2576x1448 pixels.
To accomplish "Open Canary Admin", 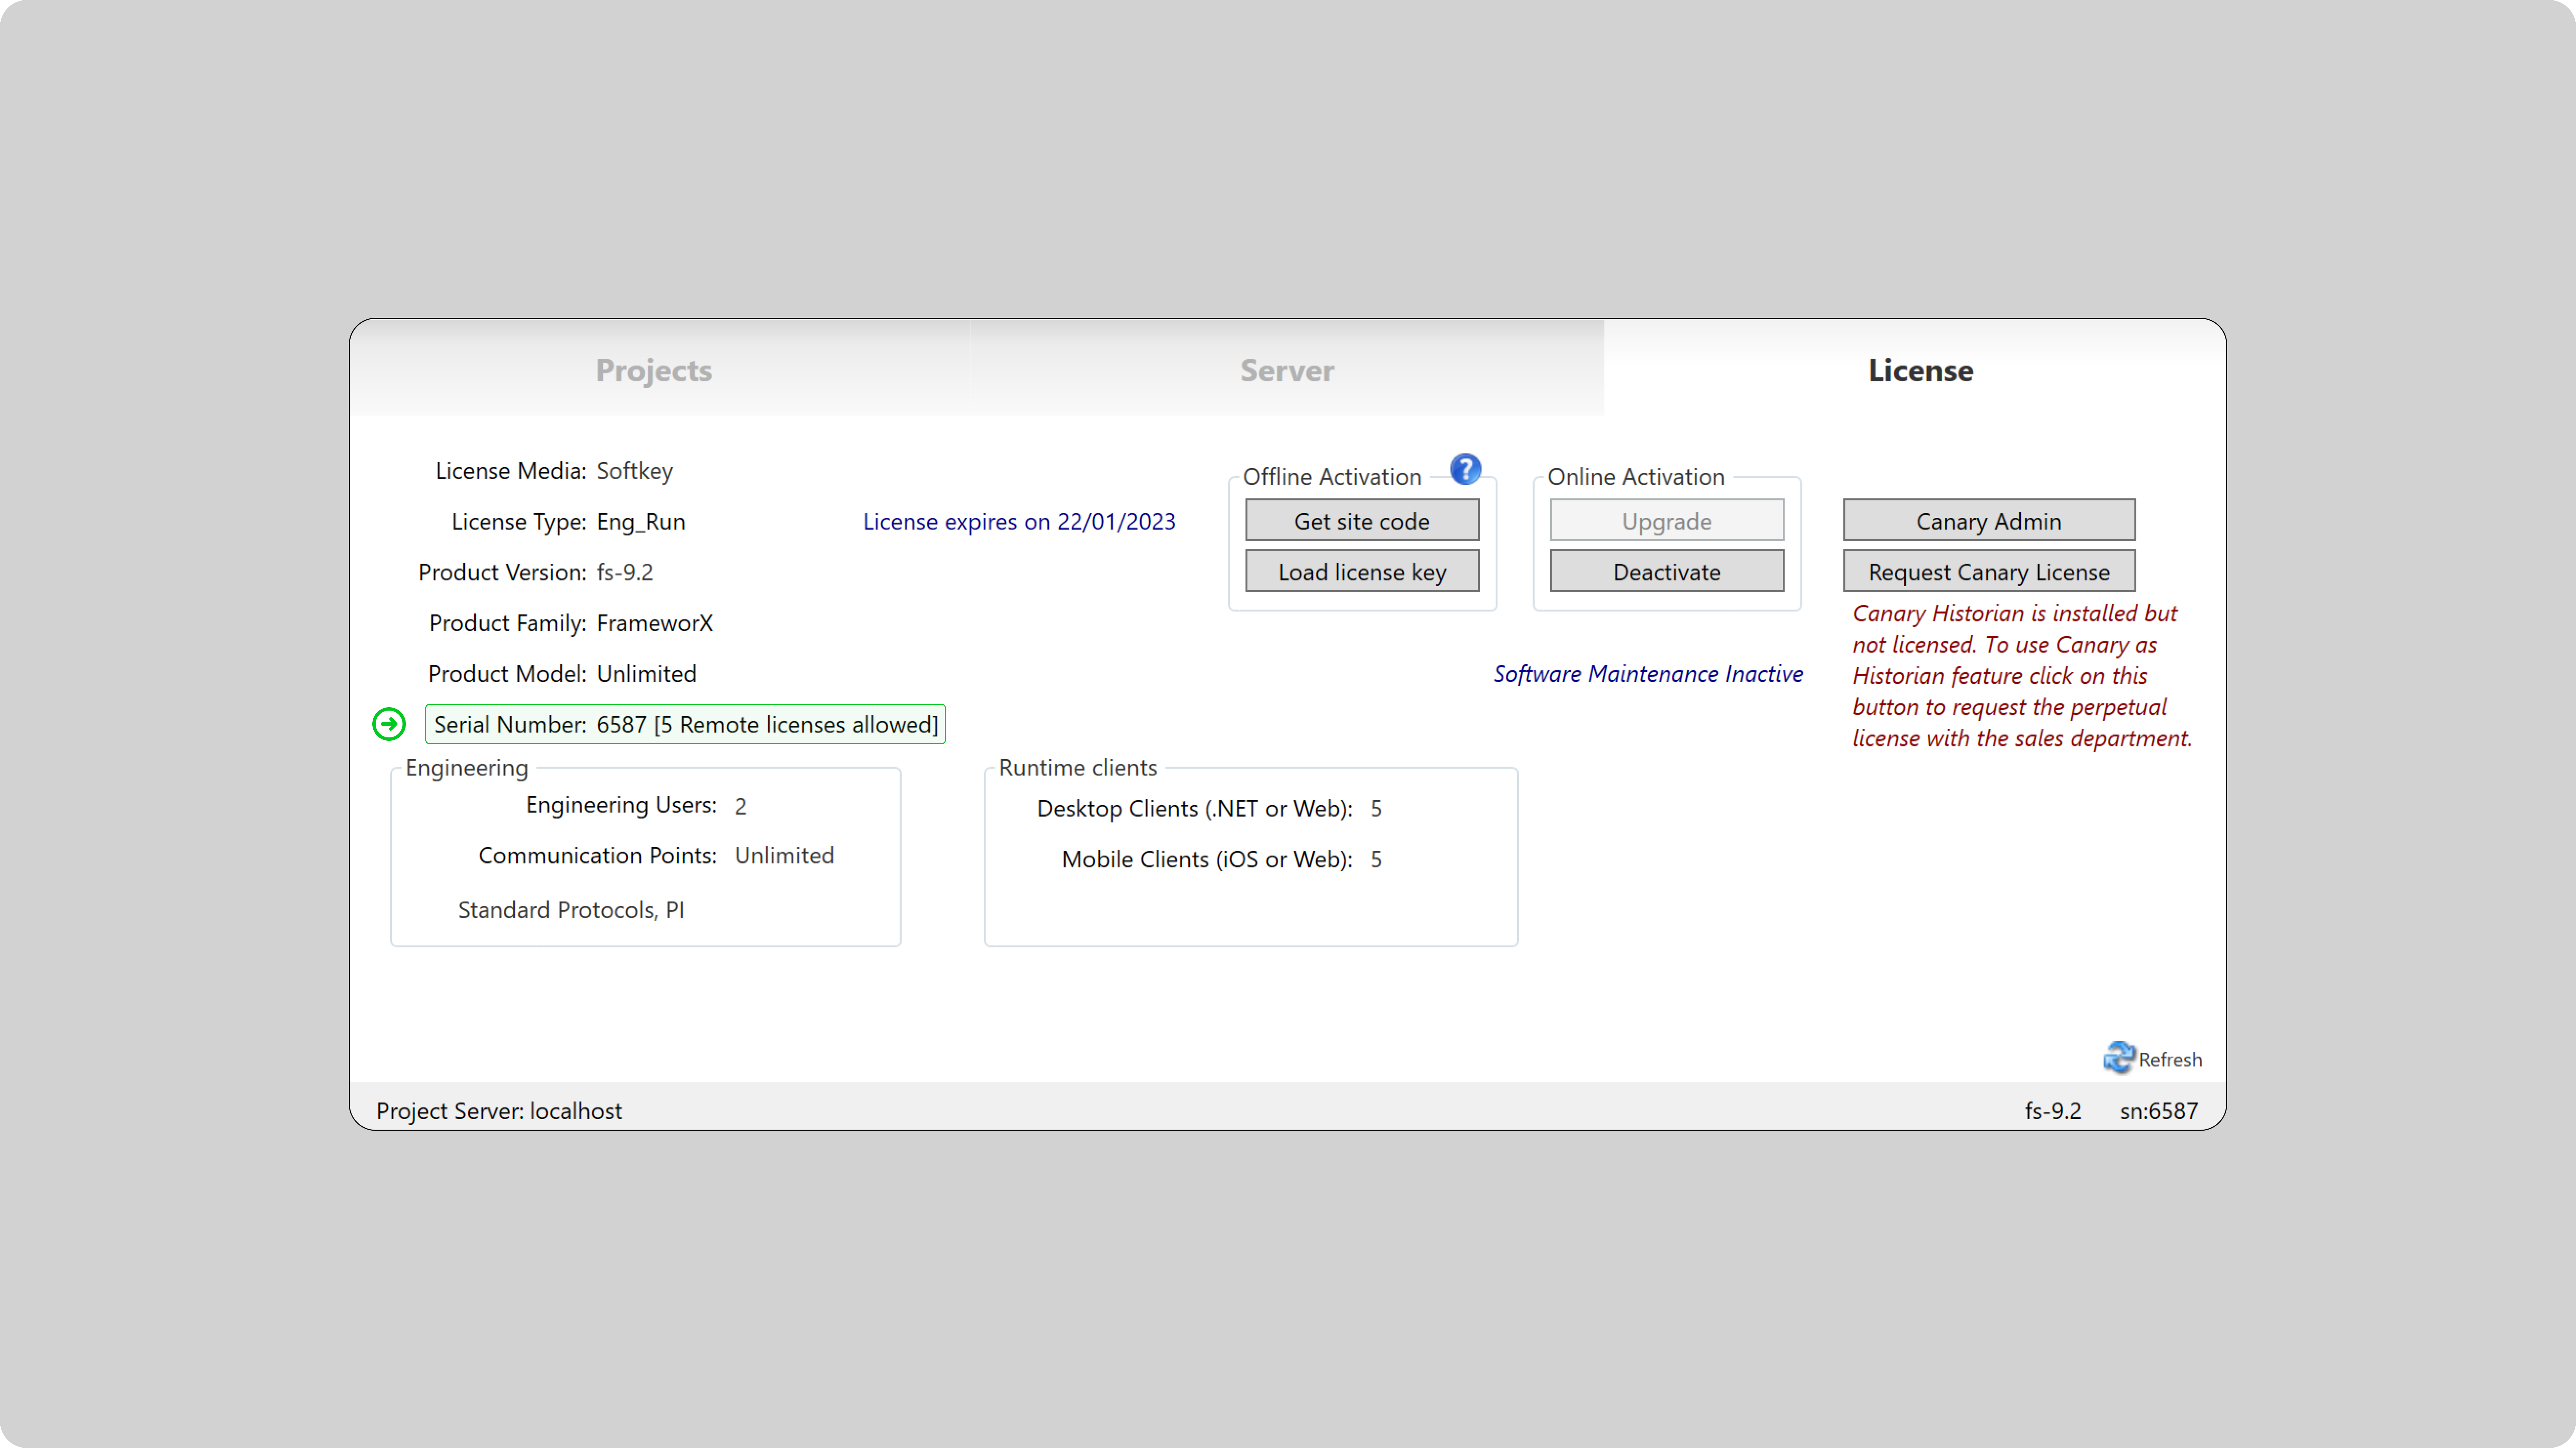I will 1989,521.
